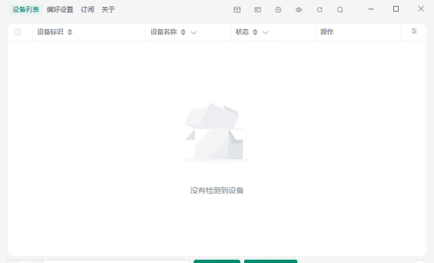This screenshot has height=263, width=434.
Task: Open the terminal console icon
Action: [x=258, y=10]
